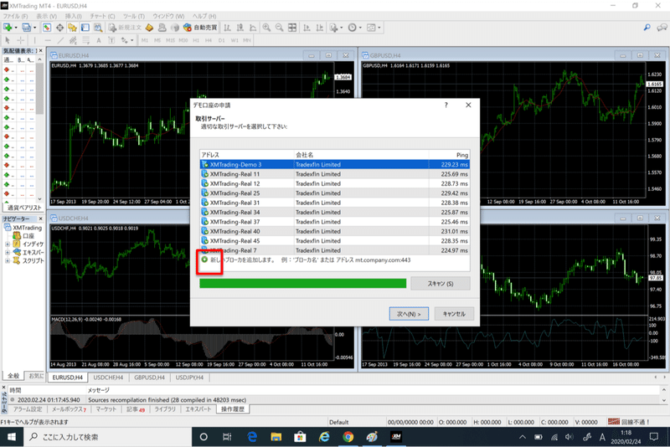The width and height of the screenshot is (670, 447).
Task: Click the new broker address input row
Action: click(x=334, y=260)
